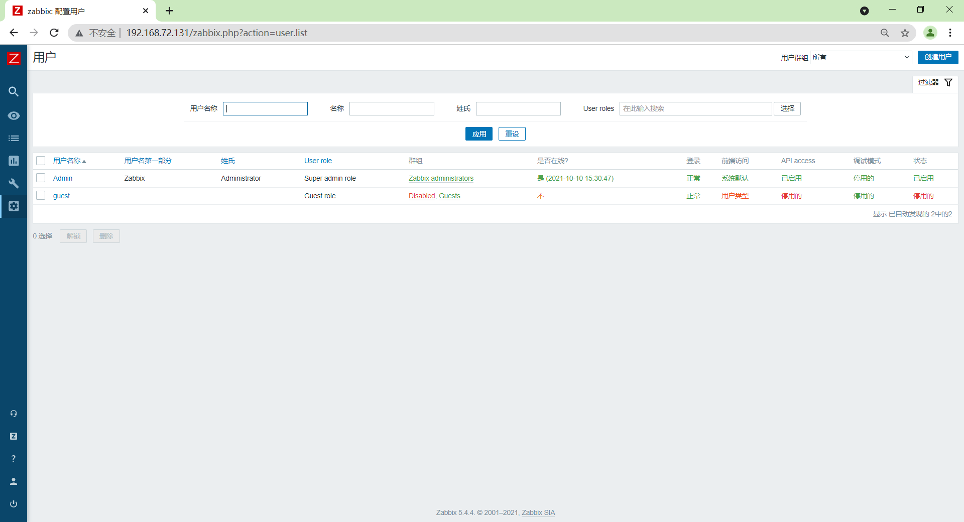The height and width of the screenshot is (522, 964).
Task: Open the Monitoring eye icon menu
Action: (14, 115)
